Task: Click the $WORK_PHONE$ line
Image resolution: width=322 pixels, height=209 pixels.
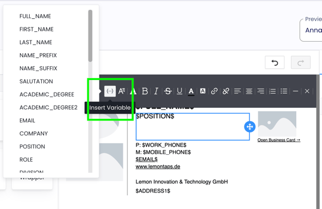Action: click(161, 145)
